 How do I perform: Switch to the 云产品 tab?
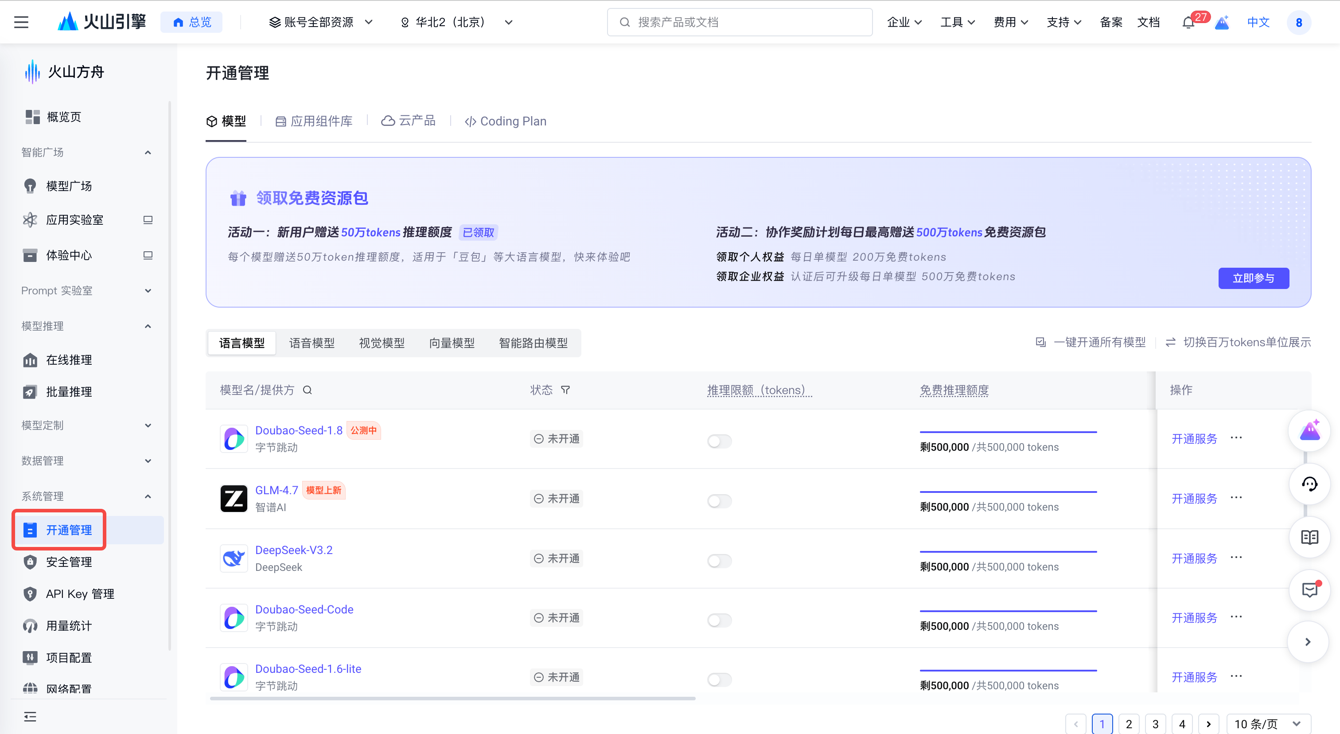[409, 121]
